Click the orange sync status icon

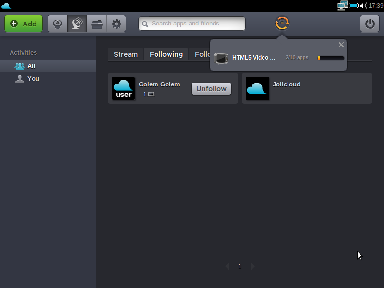pyautogui.click(x=282, y=23)
